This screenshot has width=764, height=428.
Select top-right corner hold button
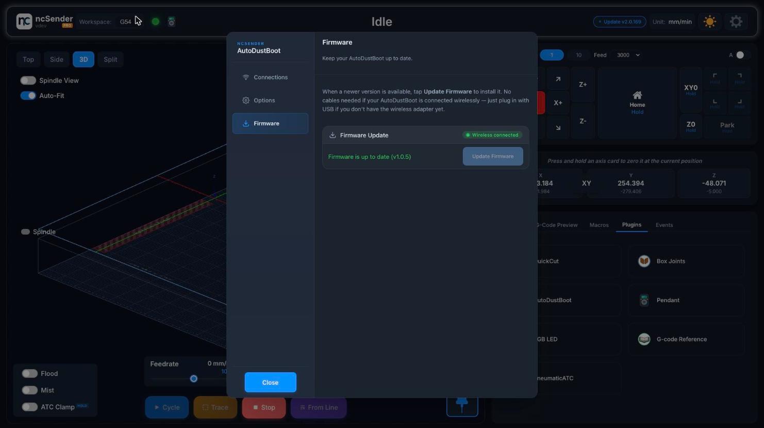click(x=739, y=78)
